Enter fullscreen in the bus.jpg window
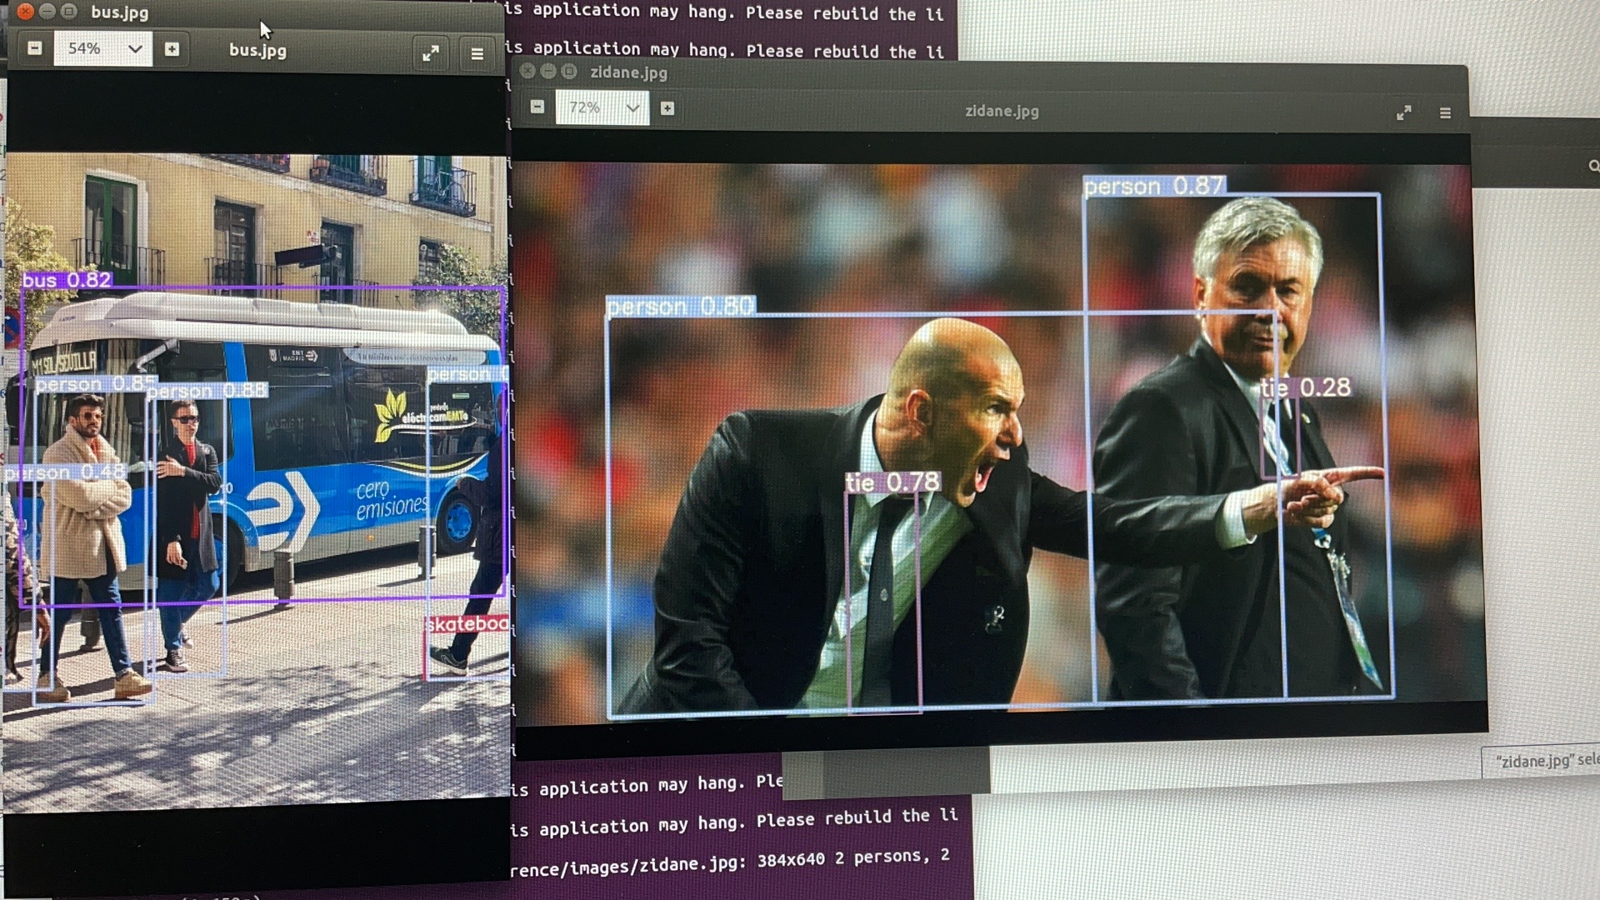1600x900 pixels. coord(431,54)
